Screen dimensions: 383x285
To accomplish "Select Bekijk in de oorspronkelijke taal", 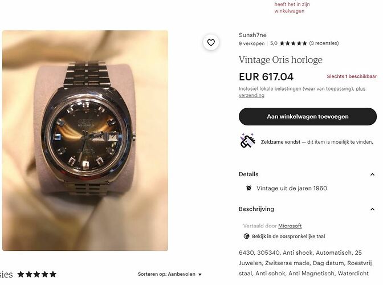I will (288, 237).
